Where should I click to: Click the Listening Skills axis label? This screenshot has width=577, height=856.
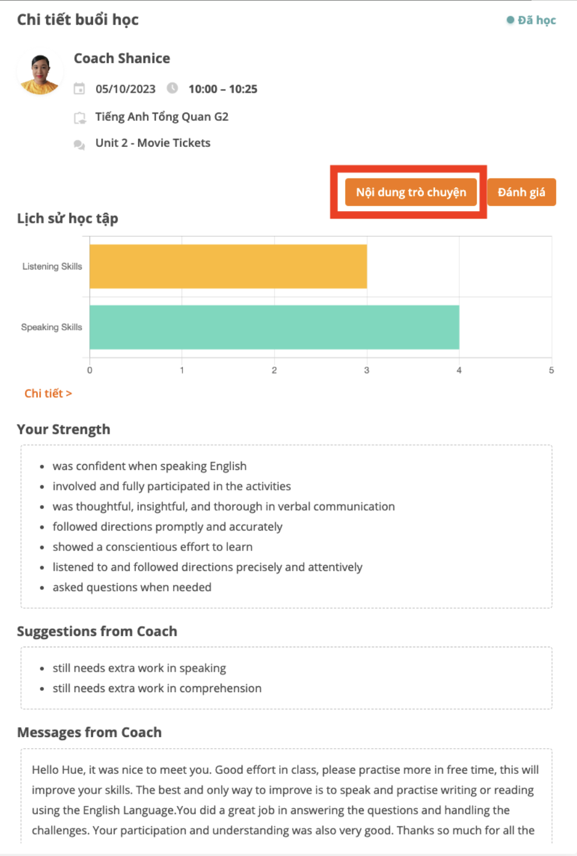(x=52, y=266)
